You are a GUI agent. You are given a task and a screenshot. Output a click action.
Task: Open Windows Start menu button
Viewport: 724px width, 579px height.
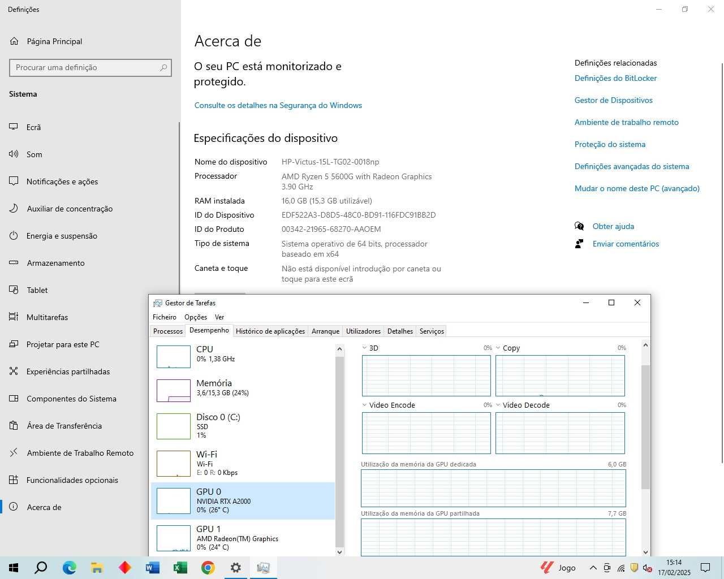click(x=14, y=568)
